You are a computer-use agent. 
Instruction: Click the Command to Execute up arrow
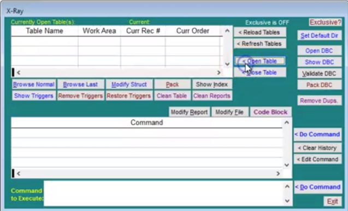pyautogui.click(x=287, y=187)
